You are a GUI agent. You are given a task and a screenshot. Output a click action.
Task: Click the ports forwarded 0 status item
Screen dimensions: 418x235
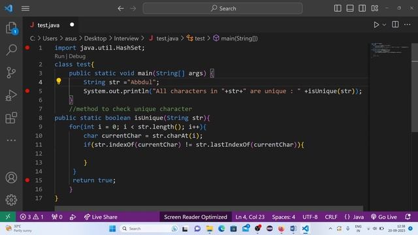pyautogui.click(x=57, y=217)
